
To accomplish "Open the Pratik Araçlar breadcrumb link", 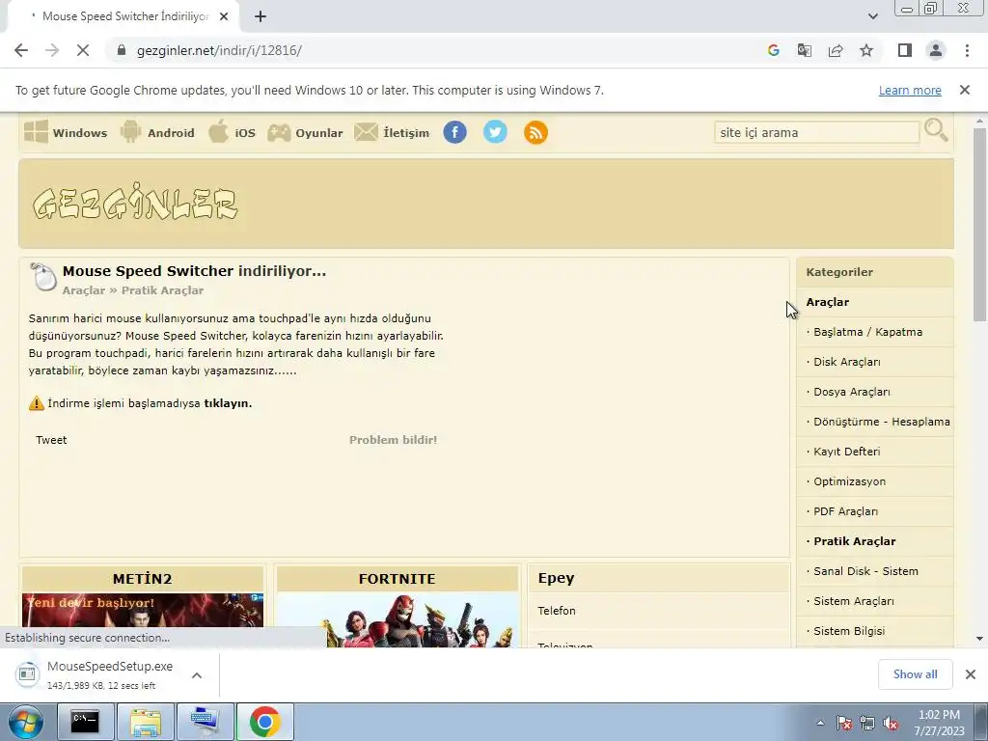I will [162, 290].
